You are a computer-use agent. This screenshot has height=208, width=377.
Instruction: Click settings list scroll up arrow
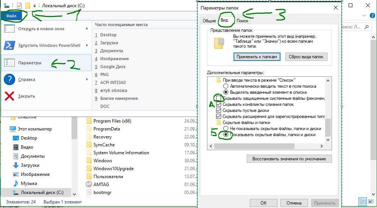[x=328, y=80]
